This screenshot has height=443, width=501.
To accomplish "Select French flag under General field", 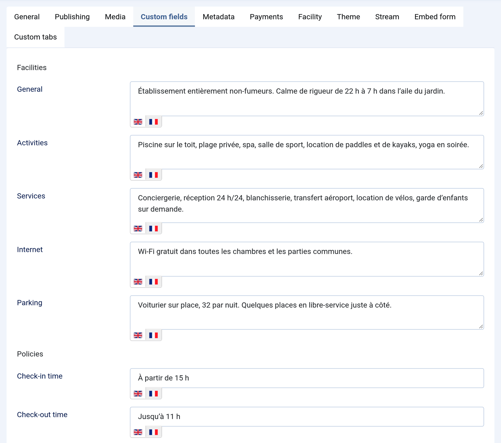I will coord(154,122).
